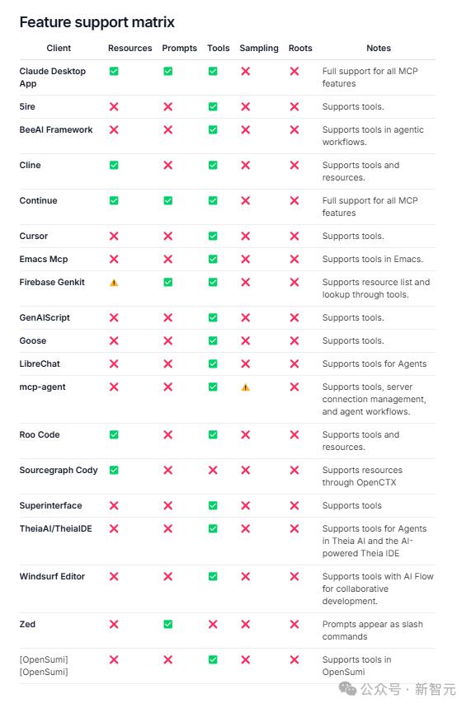
Task: Click the Resources column header
Action: [130, 48]
